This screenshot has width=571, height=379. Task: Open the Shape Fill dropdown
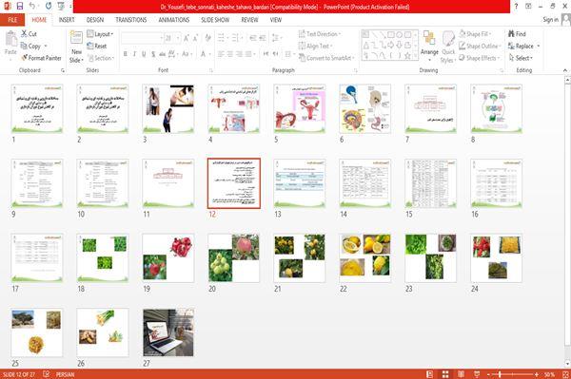475,34
